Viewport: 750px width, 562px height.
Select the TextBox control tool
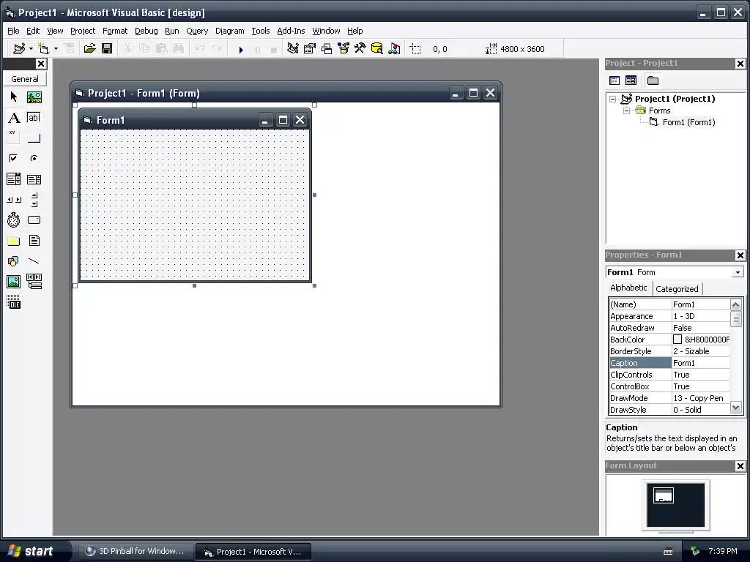(x=34, y=118)
